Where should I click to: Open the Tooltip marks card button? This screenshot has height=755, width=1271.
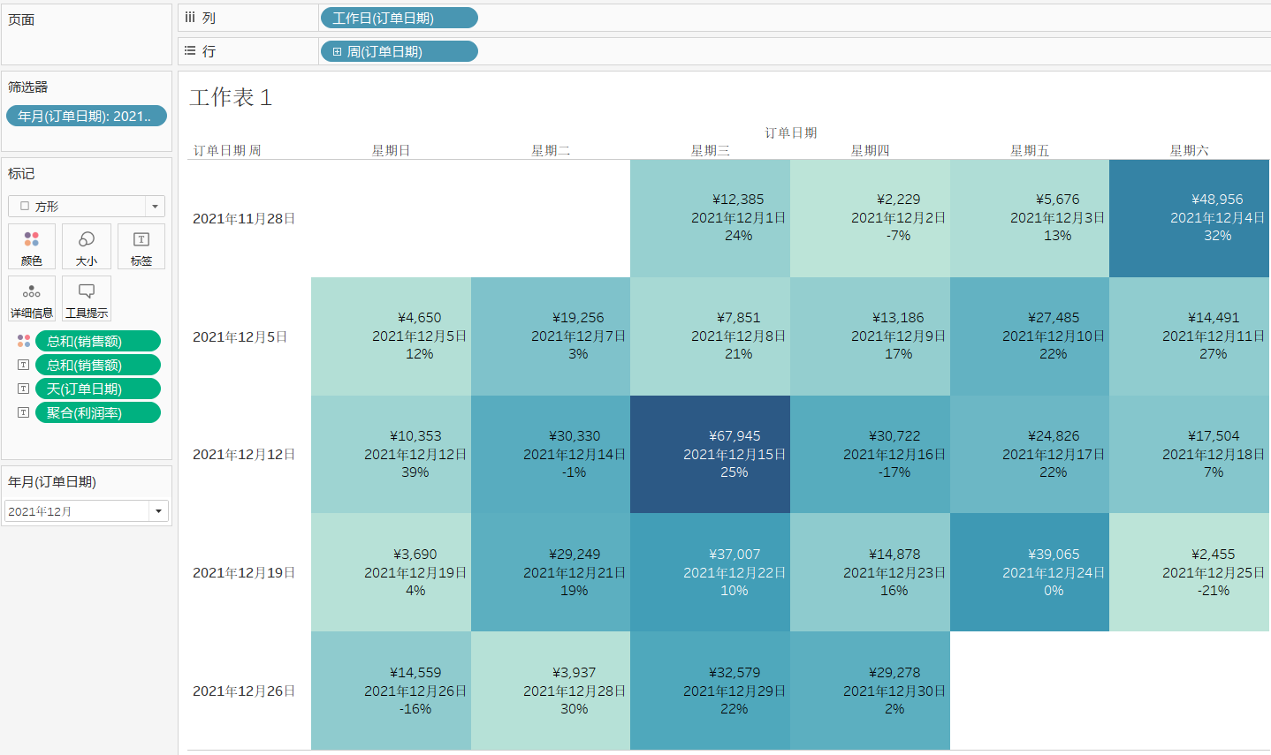87,298
